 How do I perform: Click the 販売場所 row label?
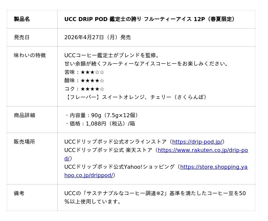pyautogui.click(x=24, y=142)
